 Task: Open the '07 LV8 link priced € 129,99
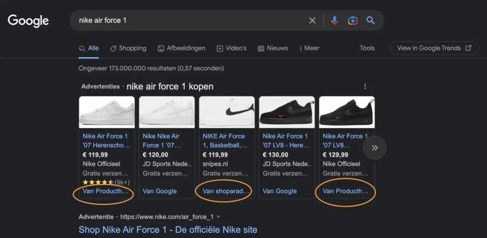pos(345,141)
